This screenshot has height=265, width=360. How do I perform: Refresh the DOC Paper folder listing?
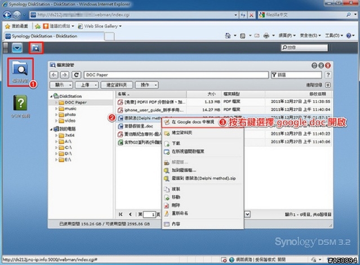(77, 75)
